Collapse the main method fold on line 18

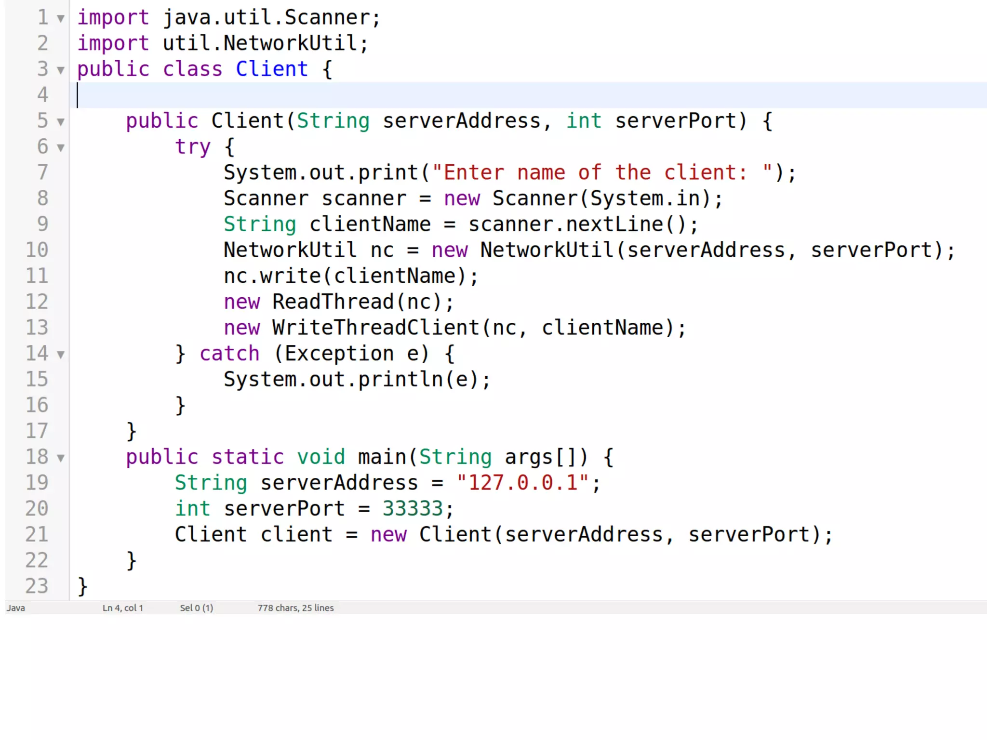coord(61,458)
